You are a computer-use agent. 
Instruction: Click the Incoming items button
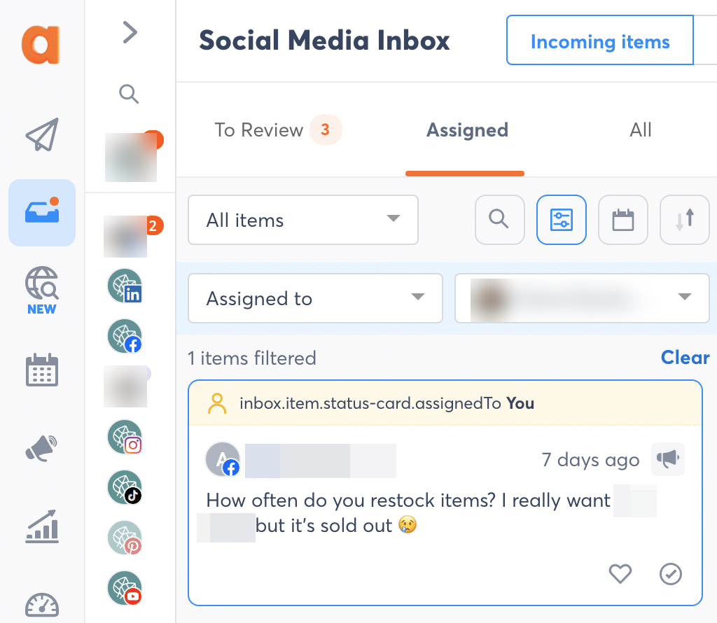(x=600, y=40)
